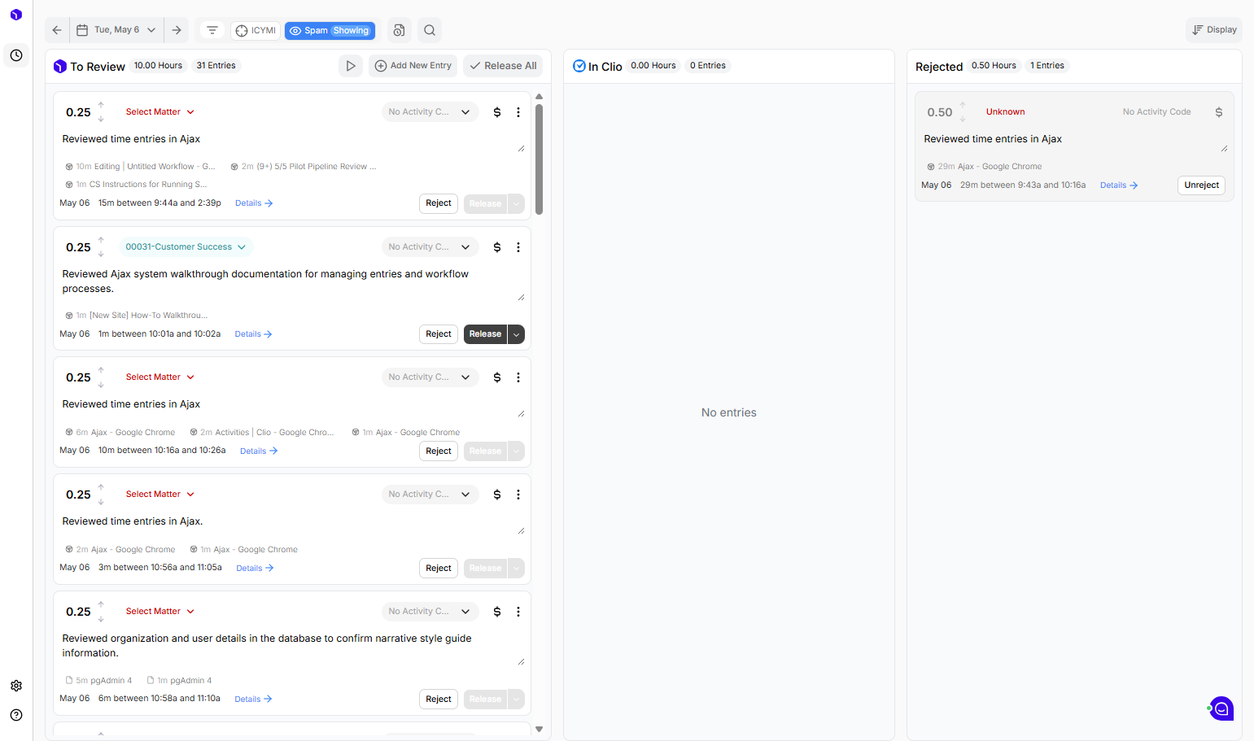Open the filter options icon

pos(212,30)
